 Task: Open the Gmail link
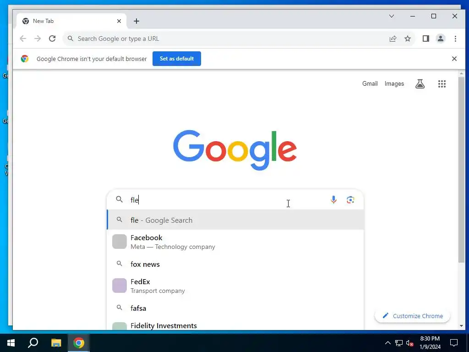[x=370, y=84]
